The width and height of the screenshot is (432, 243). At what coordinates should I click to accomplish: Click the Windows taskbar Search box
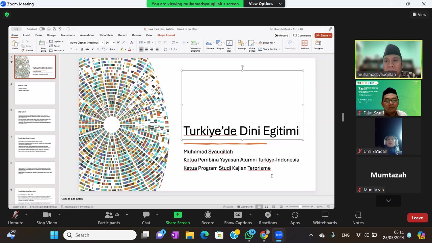coord(100,235)
